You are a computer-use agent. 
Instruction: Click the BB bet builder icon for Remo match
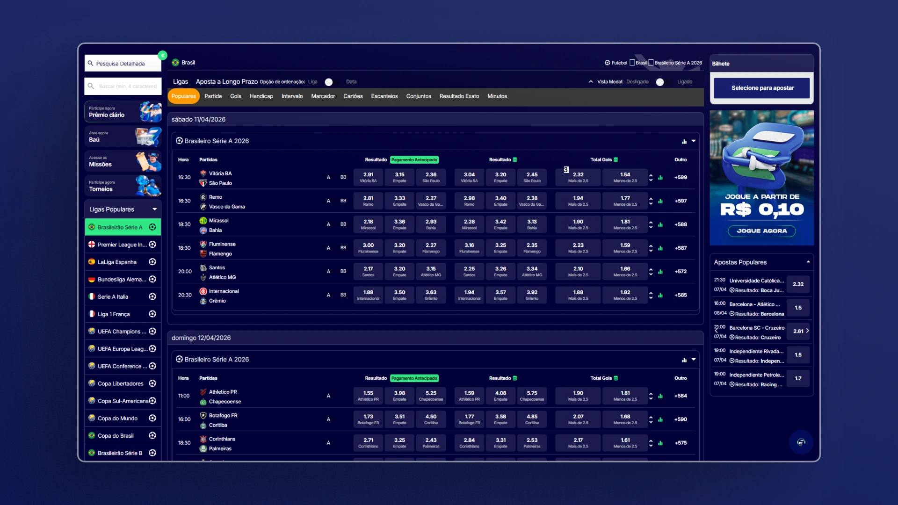[x=343, y=201]
